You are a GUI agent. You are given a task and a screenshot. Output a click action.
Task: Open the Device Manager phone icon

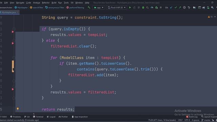point(208,7)
